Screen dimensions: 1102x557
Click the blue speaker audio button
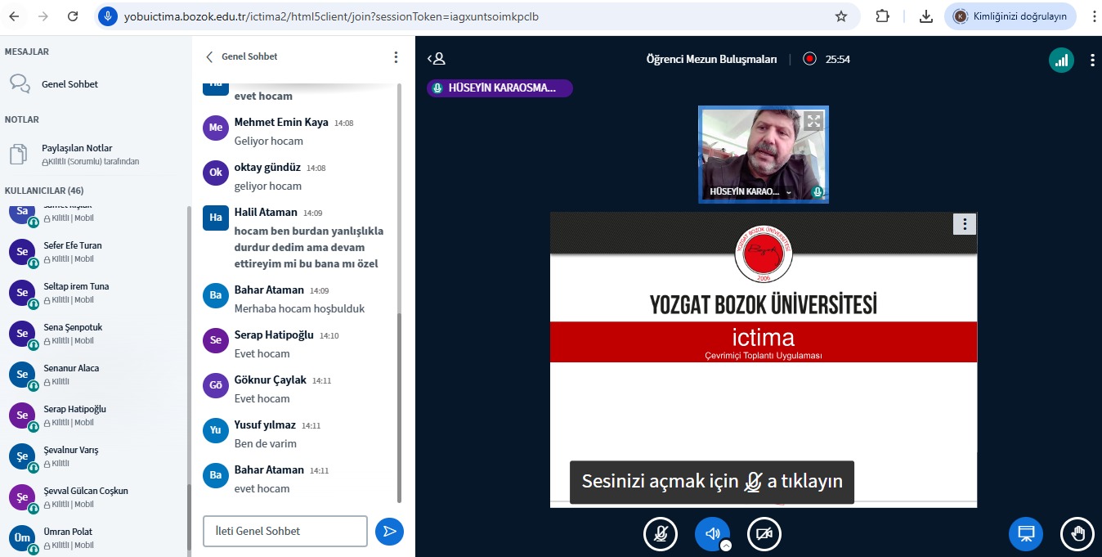pos(712,534)
